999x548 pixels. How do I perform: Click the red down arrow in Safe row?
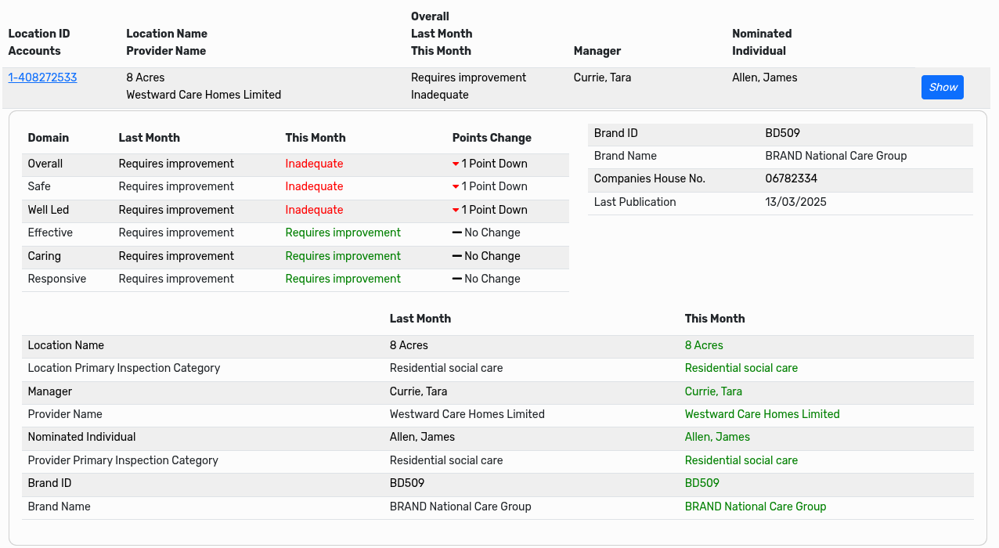coord(456,187)
